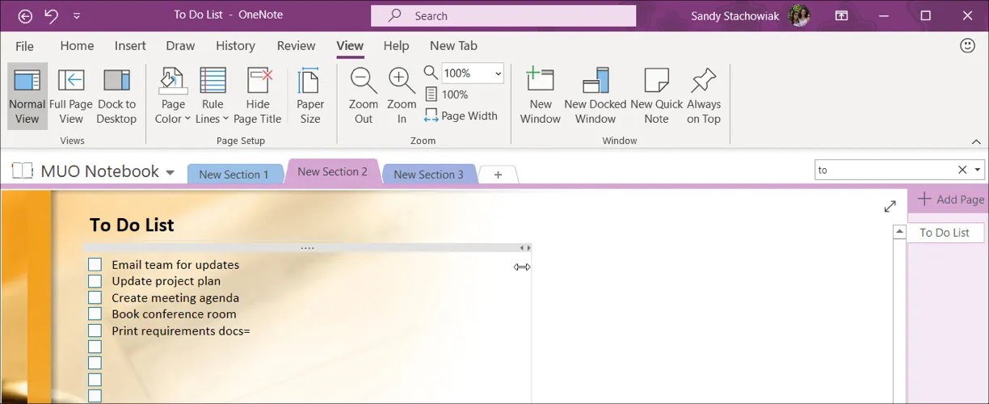Switch to Full Page View
The height and width of the screenshot is (404, 989).
[71, 96]
